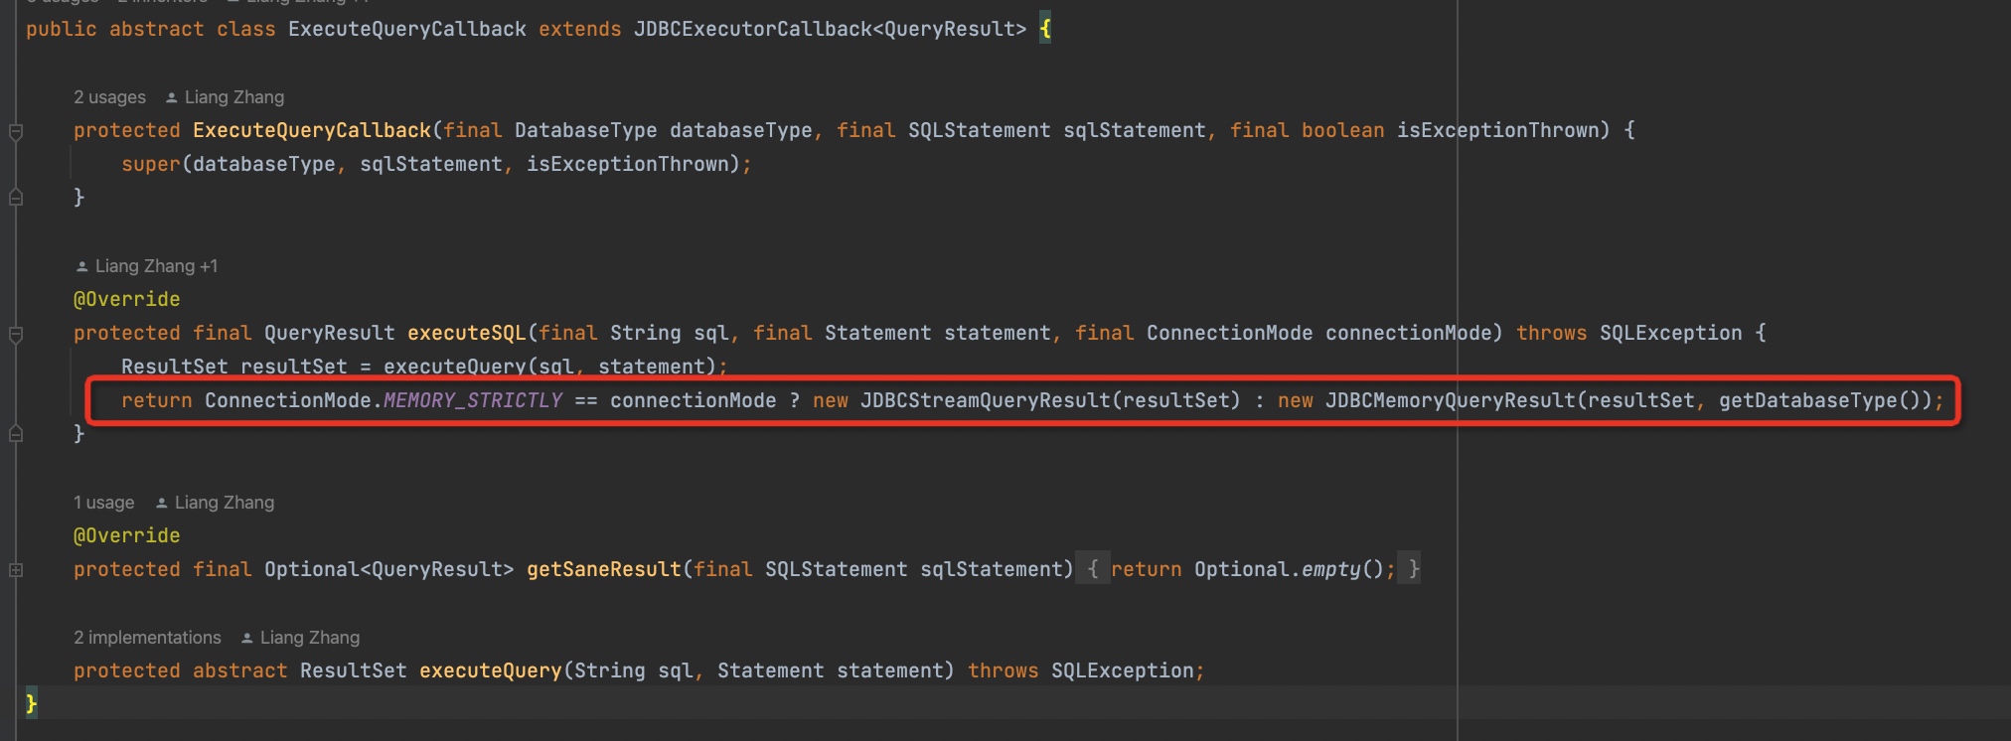This screenshot has width=2011, height=741.
Task: Click author icon next to '2 implementations'
Action: (x=246, y=638)
